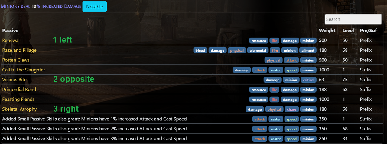Click the speed tag on Call to the Slaughter
Viewport: 387px width, 144px height.
tap(291, 70)
